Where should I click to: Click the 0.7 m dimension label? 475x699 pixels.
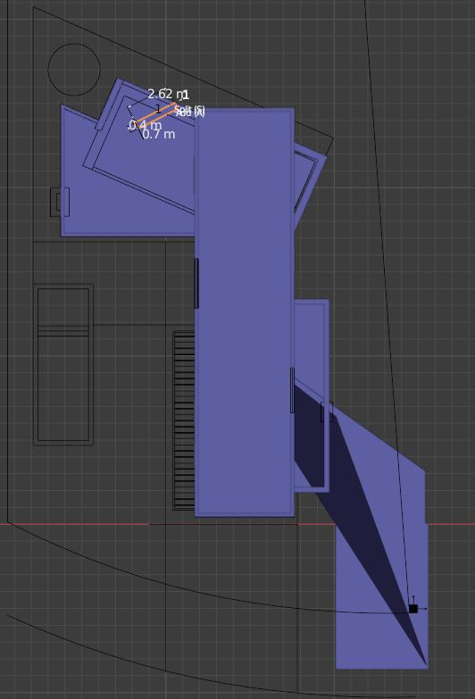pos(159,134)
